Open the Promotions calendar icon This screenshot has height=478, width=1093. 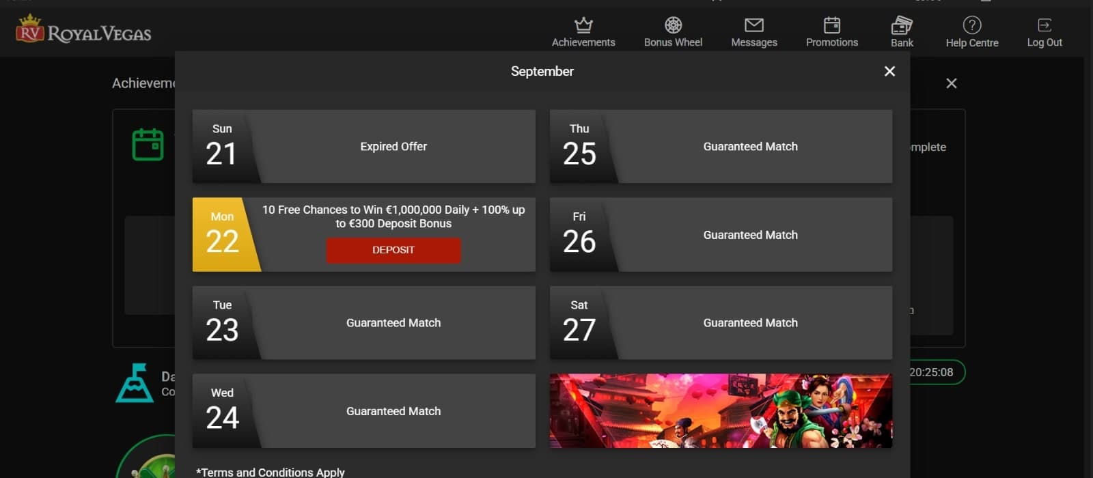tap(832, 25)
